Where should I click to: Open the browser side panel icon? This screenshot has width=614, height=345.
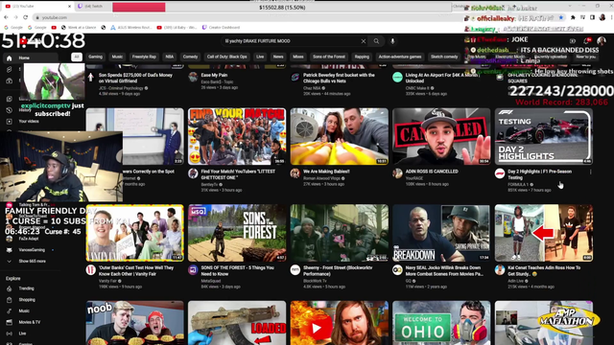pos(592,17)
